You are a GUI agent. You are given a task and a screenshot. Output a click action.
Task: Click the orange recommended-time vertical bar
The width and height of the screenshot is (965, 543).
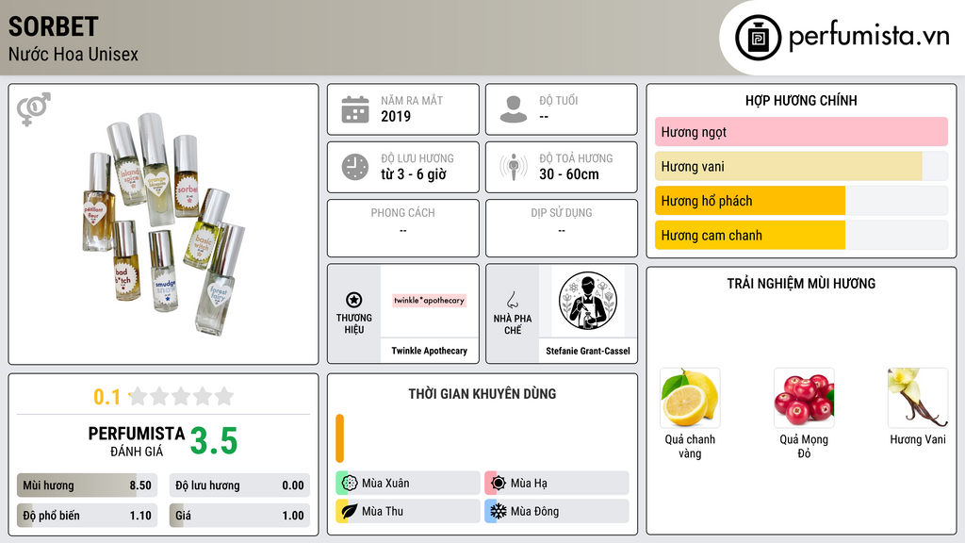coord(339,438)
